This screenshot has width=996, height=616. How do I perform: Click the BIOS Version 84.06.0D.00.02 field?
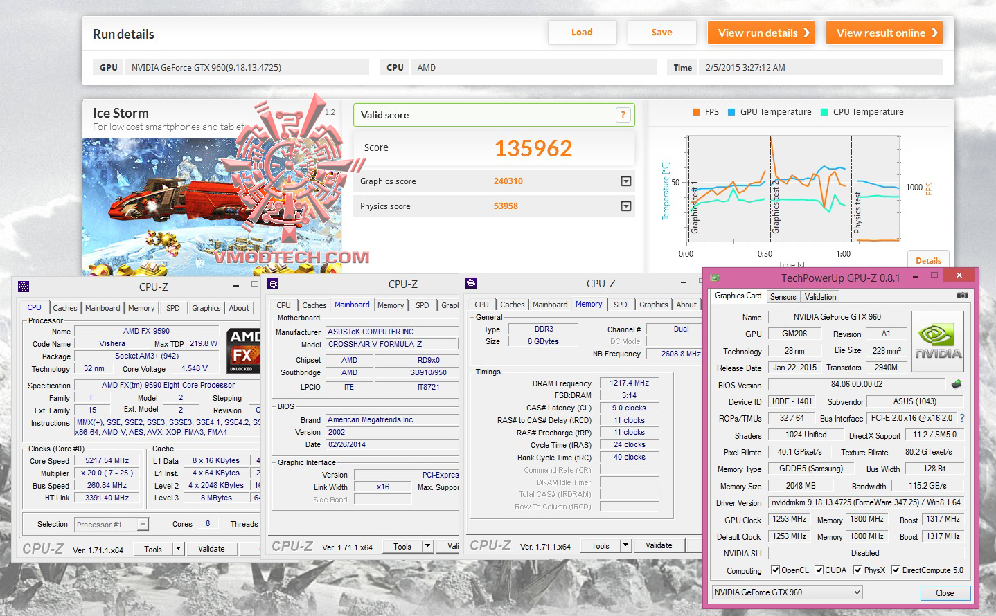[x=857, y=384]
